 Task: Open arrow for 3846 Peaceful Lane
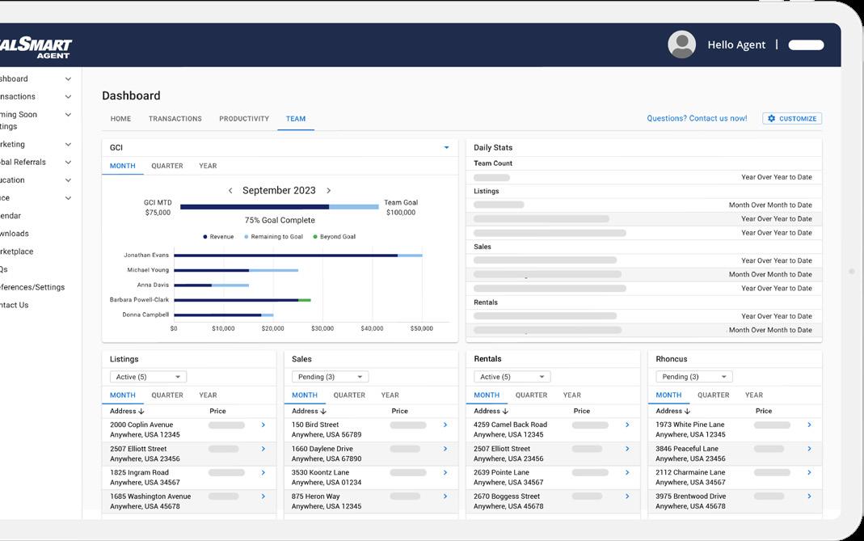pos(809,449)
